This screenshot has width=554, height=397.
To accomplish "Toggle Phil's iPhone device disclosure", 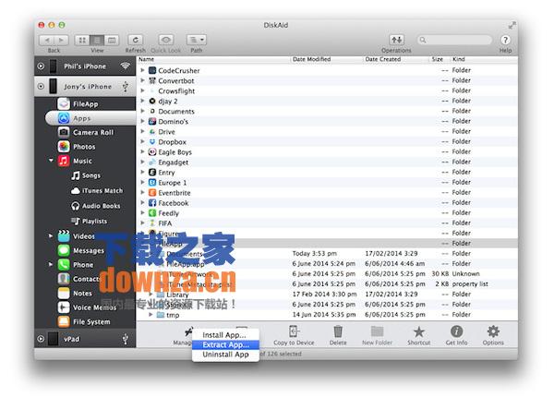I will click(x=41, y=66).
